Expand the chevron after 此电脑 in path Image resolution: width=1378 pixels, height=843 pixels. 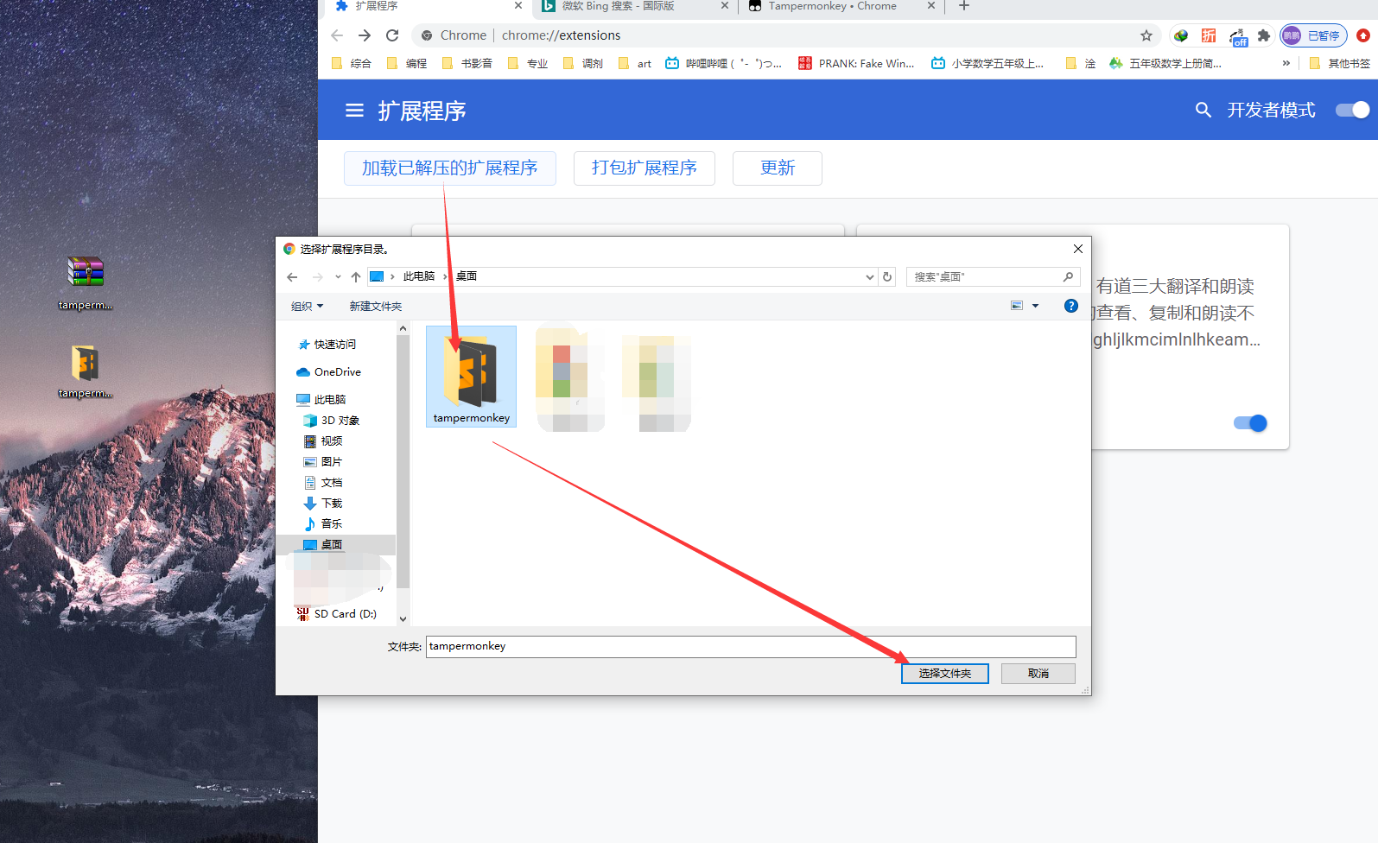[x=446, y=276]
